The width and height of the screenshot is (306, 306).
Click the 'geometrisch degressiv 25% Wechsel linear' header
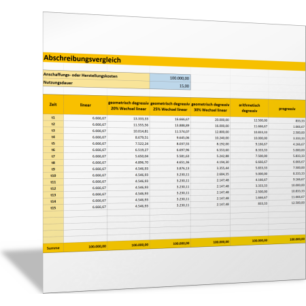tap(170, 107)
